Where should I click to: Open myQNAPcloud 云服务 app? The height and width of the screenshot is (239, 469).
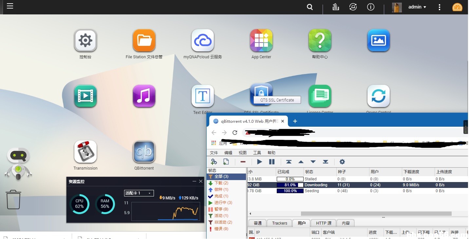pos(203,41)
